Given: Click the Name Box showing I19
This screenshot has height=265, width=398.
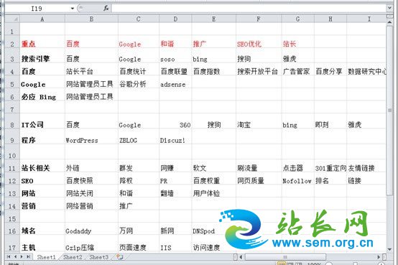Looking at the screenshot, I should coord(37,9).
